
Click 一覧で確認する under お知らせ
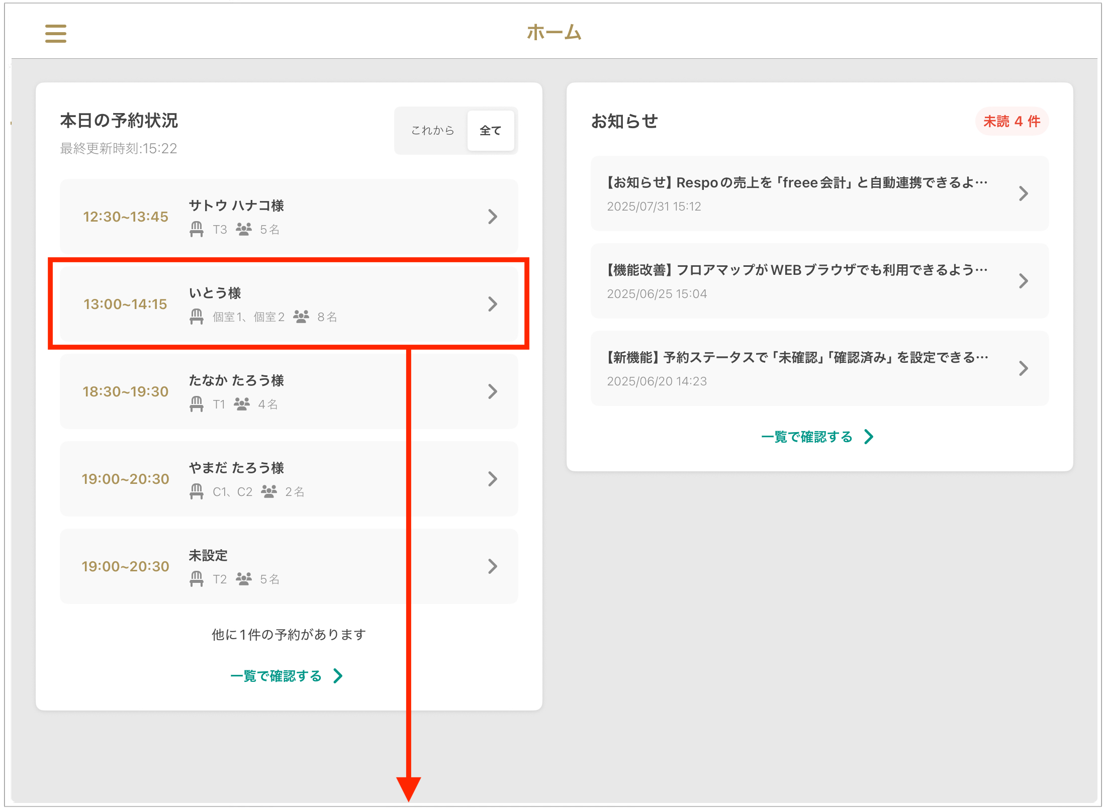coord(817,437)
